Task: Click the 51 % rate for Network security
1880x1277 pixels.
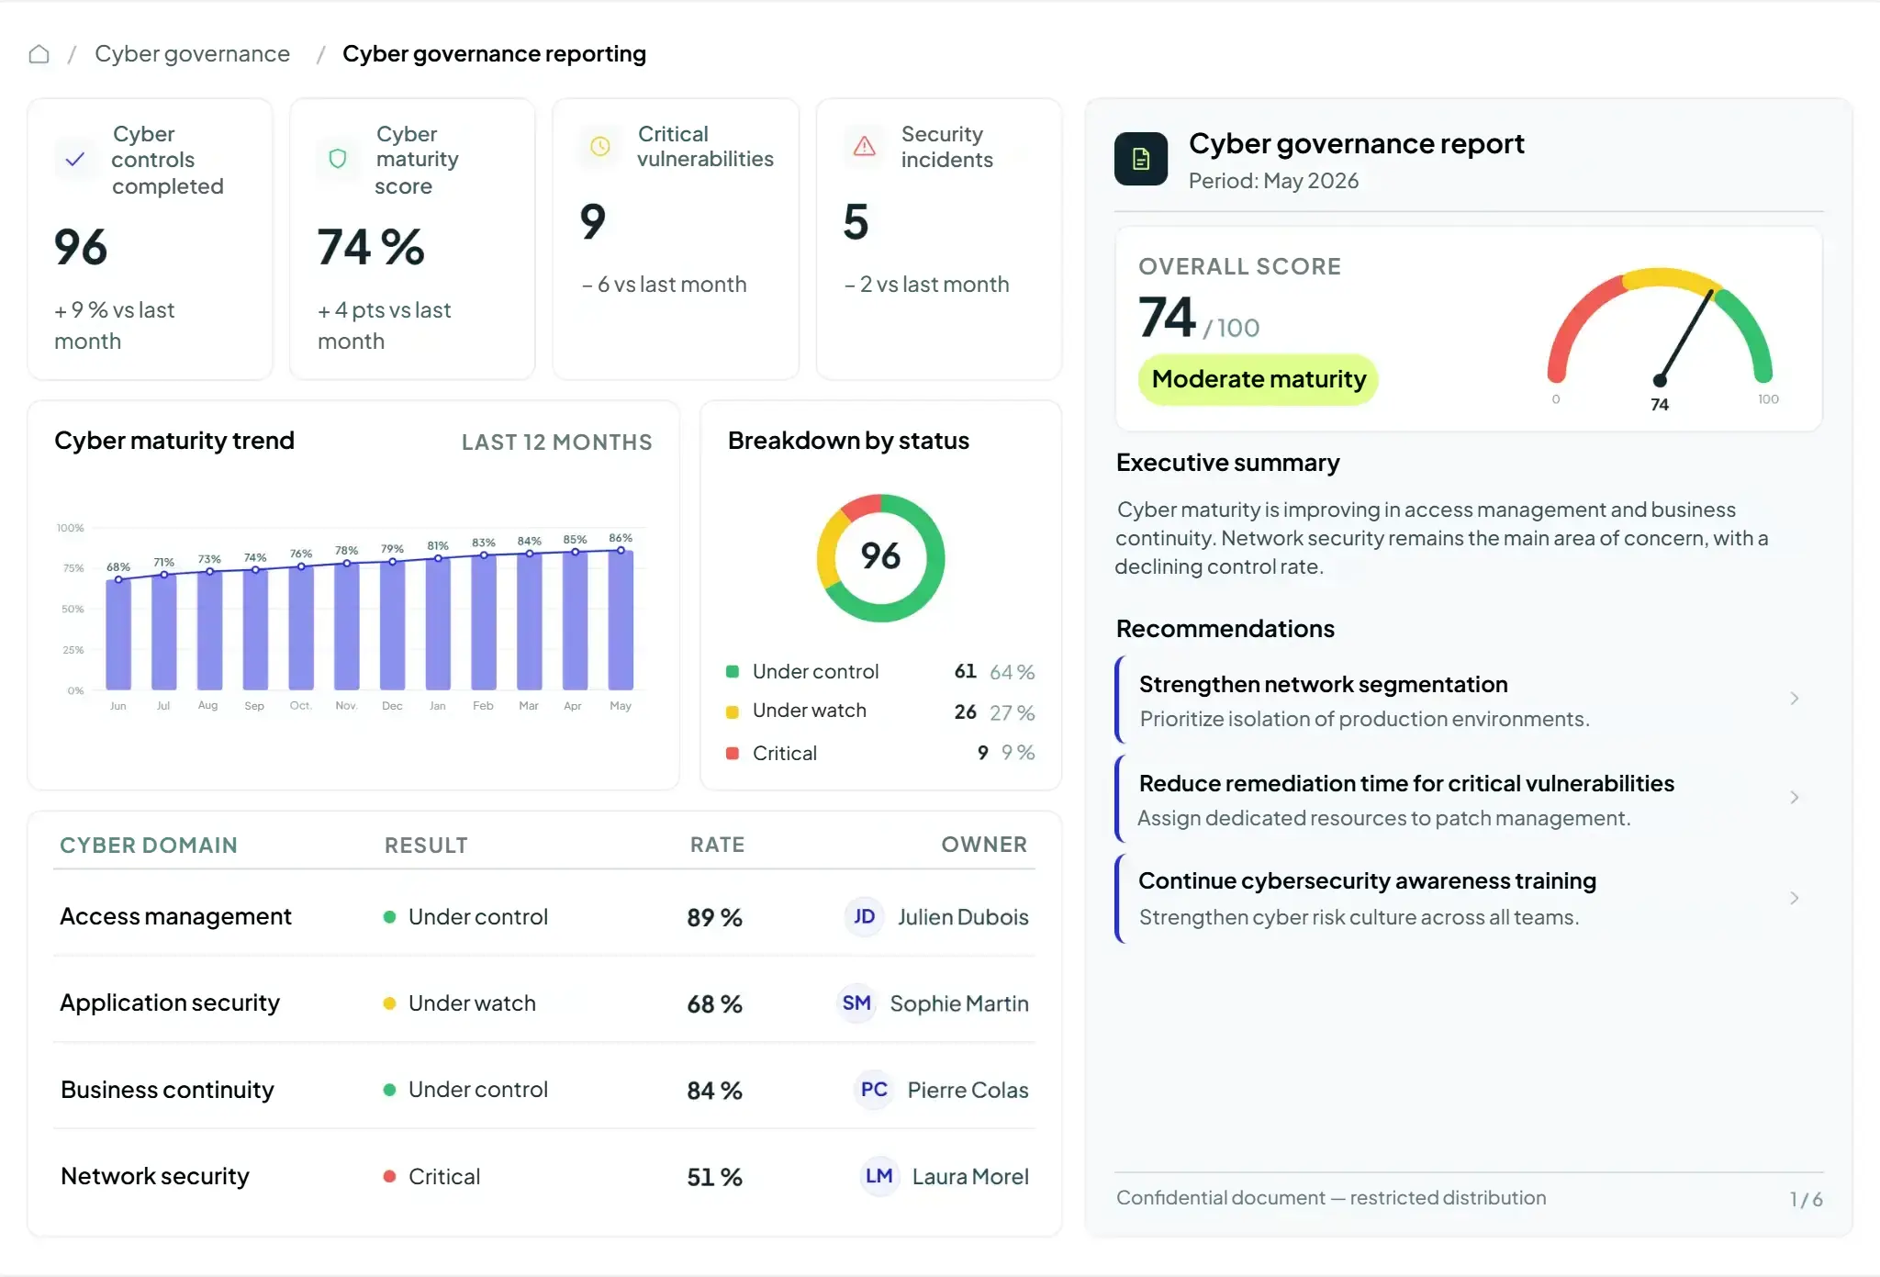Action: click(715, 1177)
